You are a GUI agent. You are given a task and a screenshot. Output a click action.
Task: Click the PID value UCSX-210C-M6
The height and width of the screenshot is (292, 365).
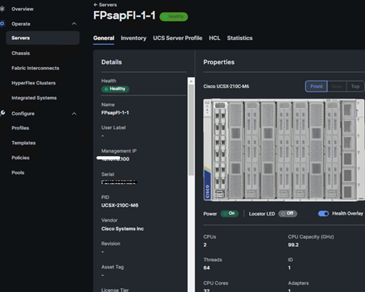coord(120,205)
